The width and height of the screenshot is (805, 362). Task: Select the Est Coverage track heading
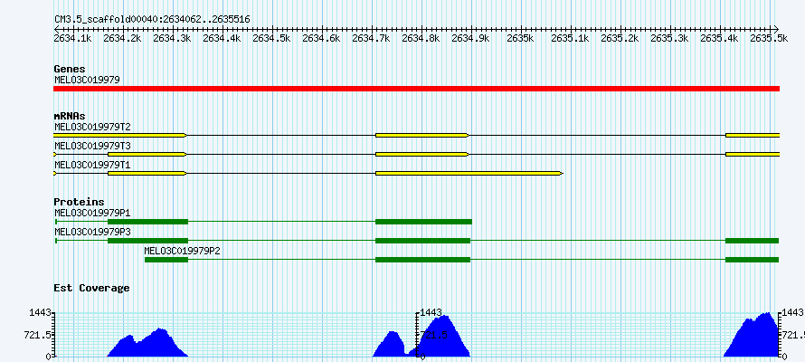[x=91, y=288]
